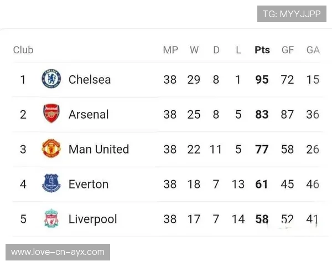Open the Liverpool team name link
Viewport: 332px width, 266px height.
click(x=92, y=219)
